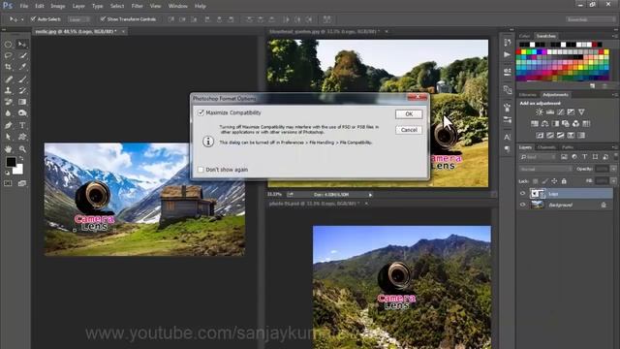Image resolution: width=620 pixels, height=349 pixels.
Task: Select the Elliptical Marquee tool
Action: [8, 45]
